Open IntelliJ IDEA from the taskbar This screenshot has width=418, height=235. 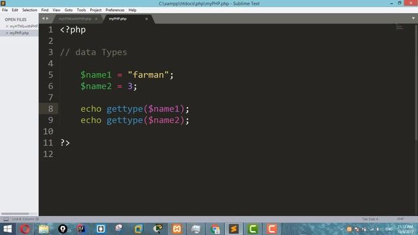point(82,229)
